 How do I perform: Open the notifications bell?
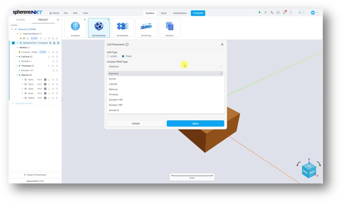tap(284, 13)
